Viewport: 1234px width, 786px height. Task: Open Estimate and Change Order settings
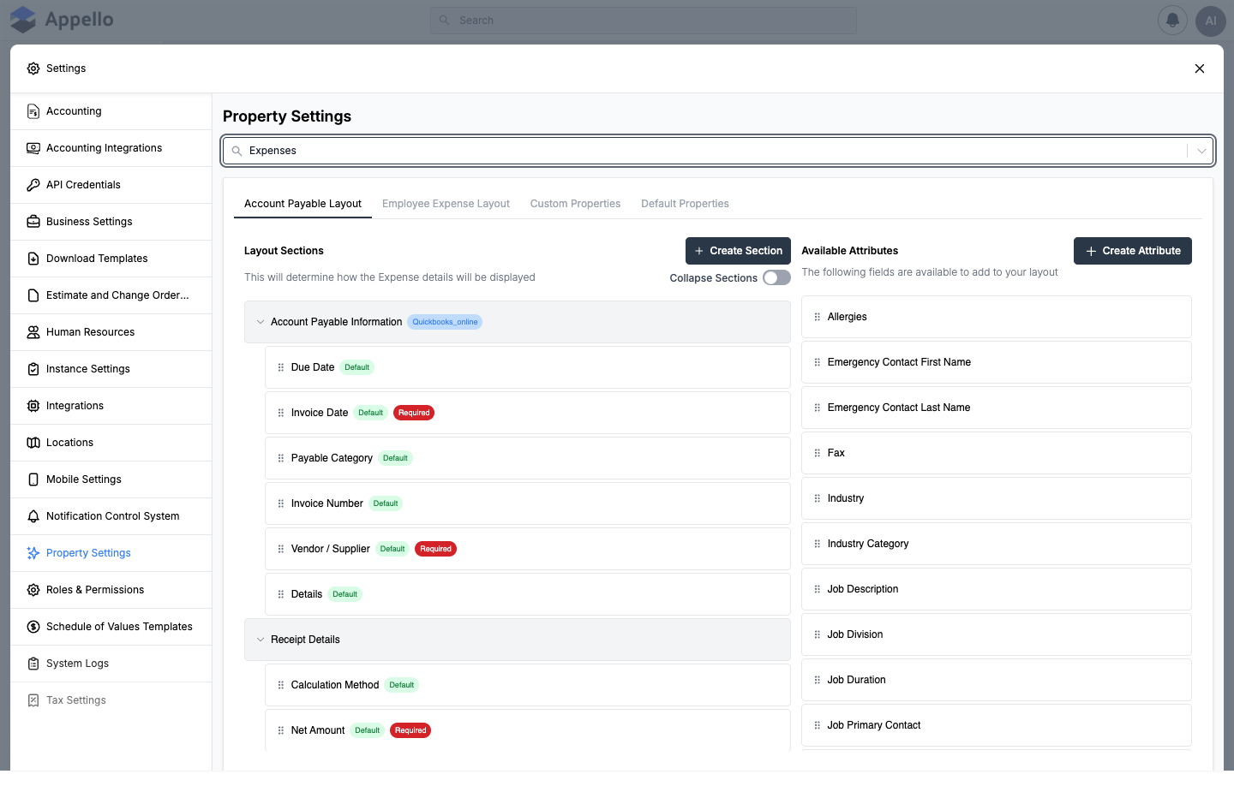pyautogui.click(x=111, y=295)
